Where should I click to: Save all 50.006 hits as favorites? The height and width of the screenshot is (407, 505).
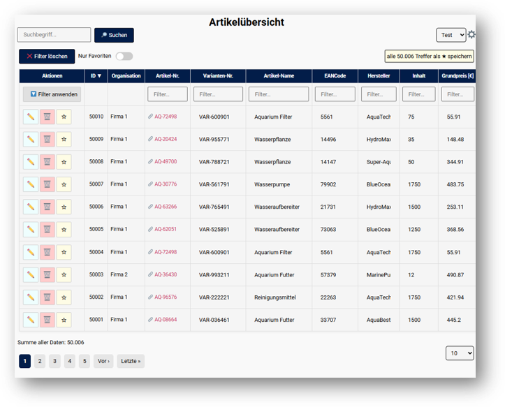(430, 56)
